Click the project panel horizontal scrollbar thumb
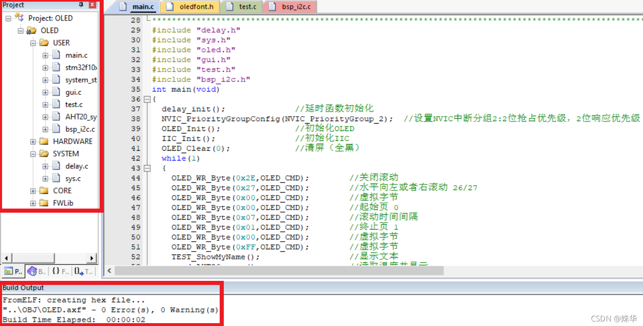This screenshot has height=326, width=643. click(33, 258)
